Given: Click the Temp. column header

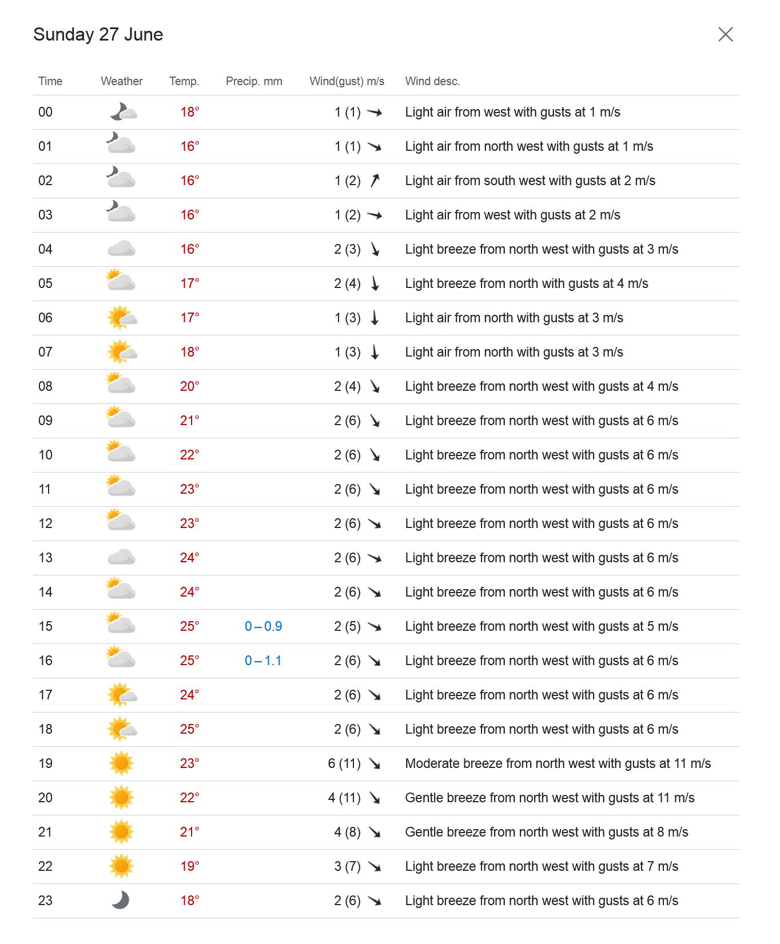Looking at the screenshot, I should tap(184, 81).
